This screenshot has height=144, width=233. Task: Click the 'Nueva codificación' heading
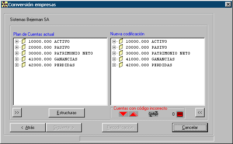click(127, 34)
